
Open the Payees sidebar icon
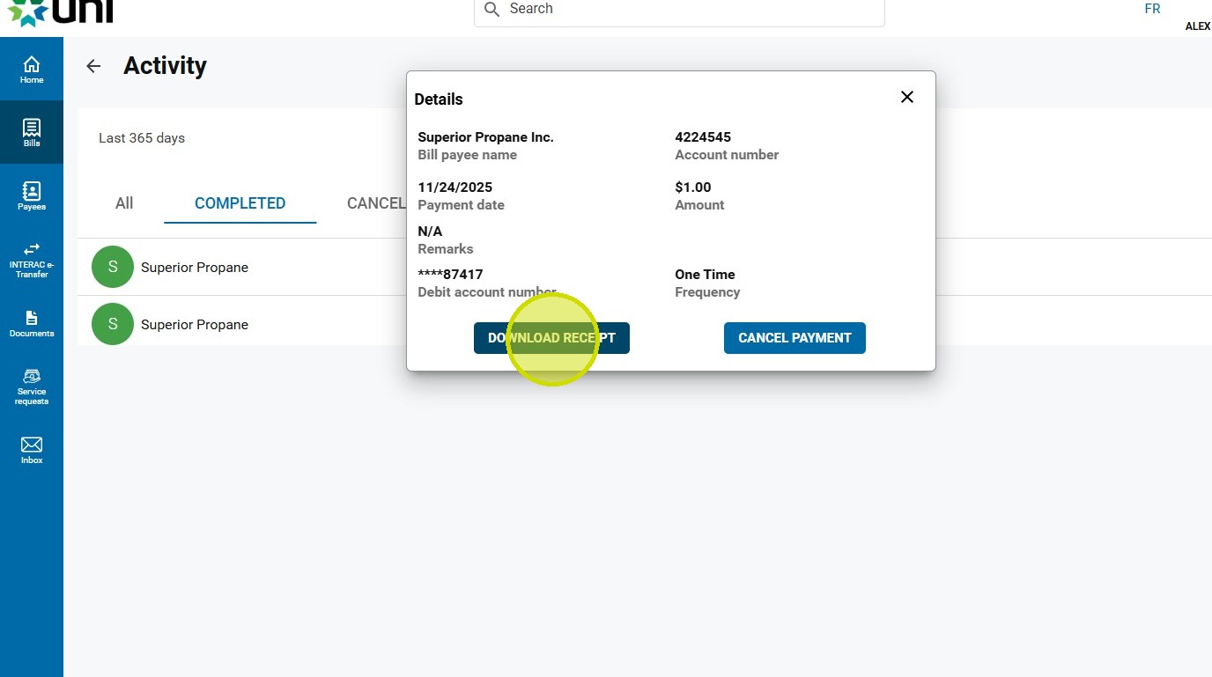coord(32,195)
